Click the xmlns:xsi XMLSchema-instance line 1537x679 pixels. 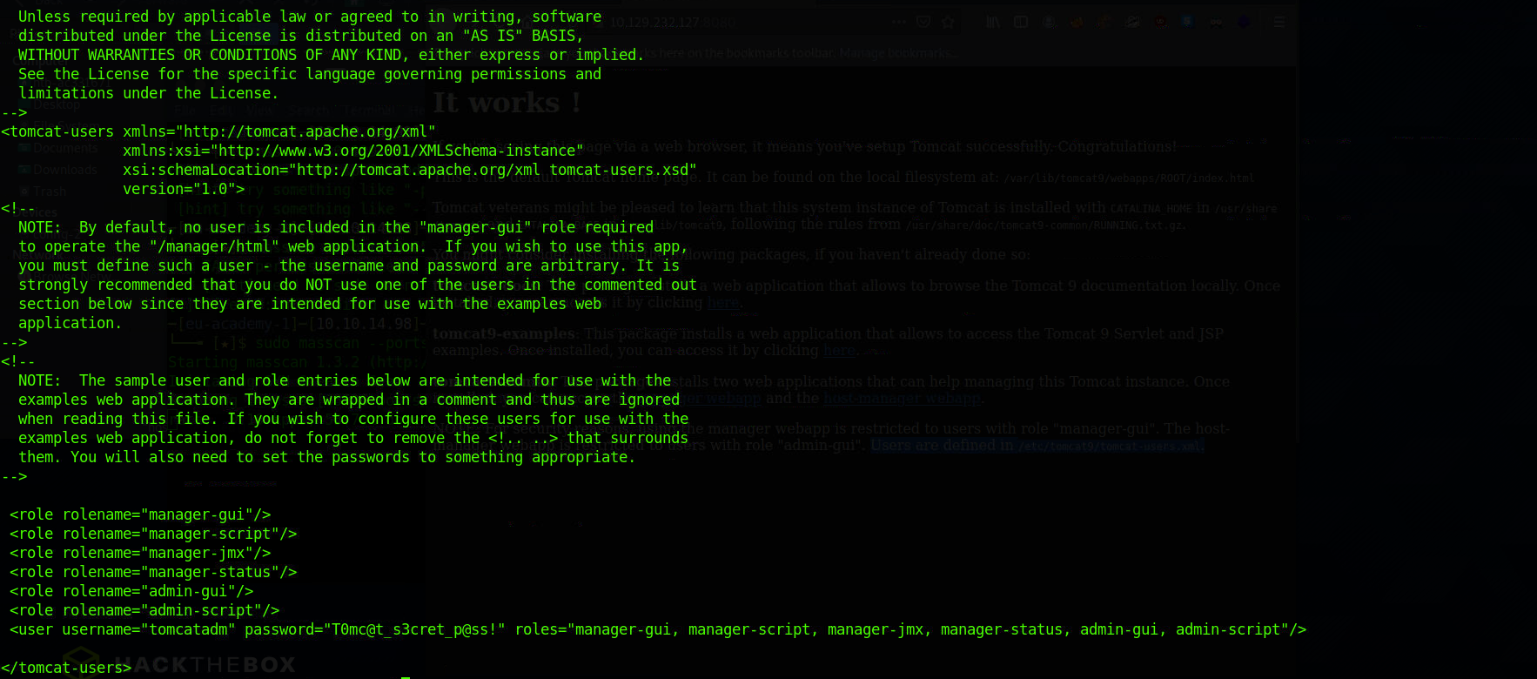(x=353, y=151)
